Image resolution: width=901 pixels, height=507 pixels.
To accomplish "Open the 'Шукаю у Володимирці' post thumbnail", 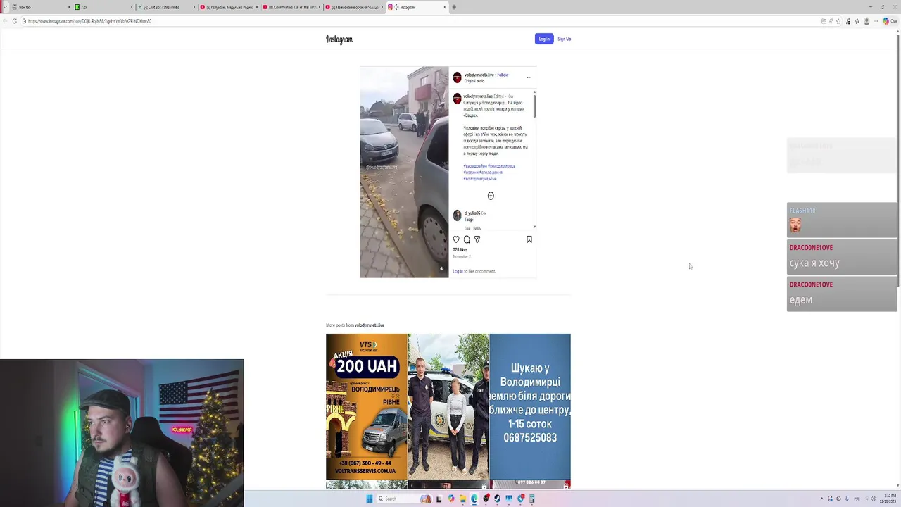I will 530,406.
